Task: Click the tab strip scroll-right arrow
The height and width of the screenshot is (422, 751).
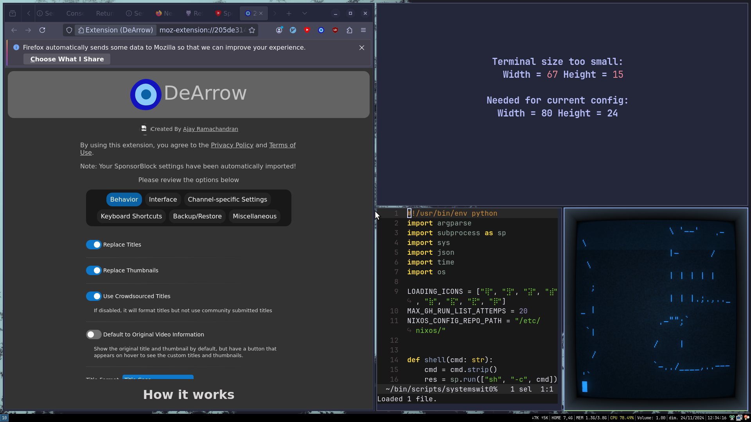Action: click(x=275, y=13)
